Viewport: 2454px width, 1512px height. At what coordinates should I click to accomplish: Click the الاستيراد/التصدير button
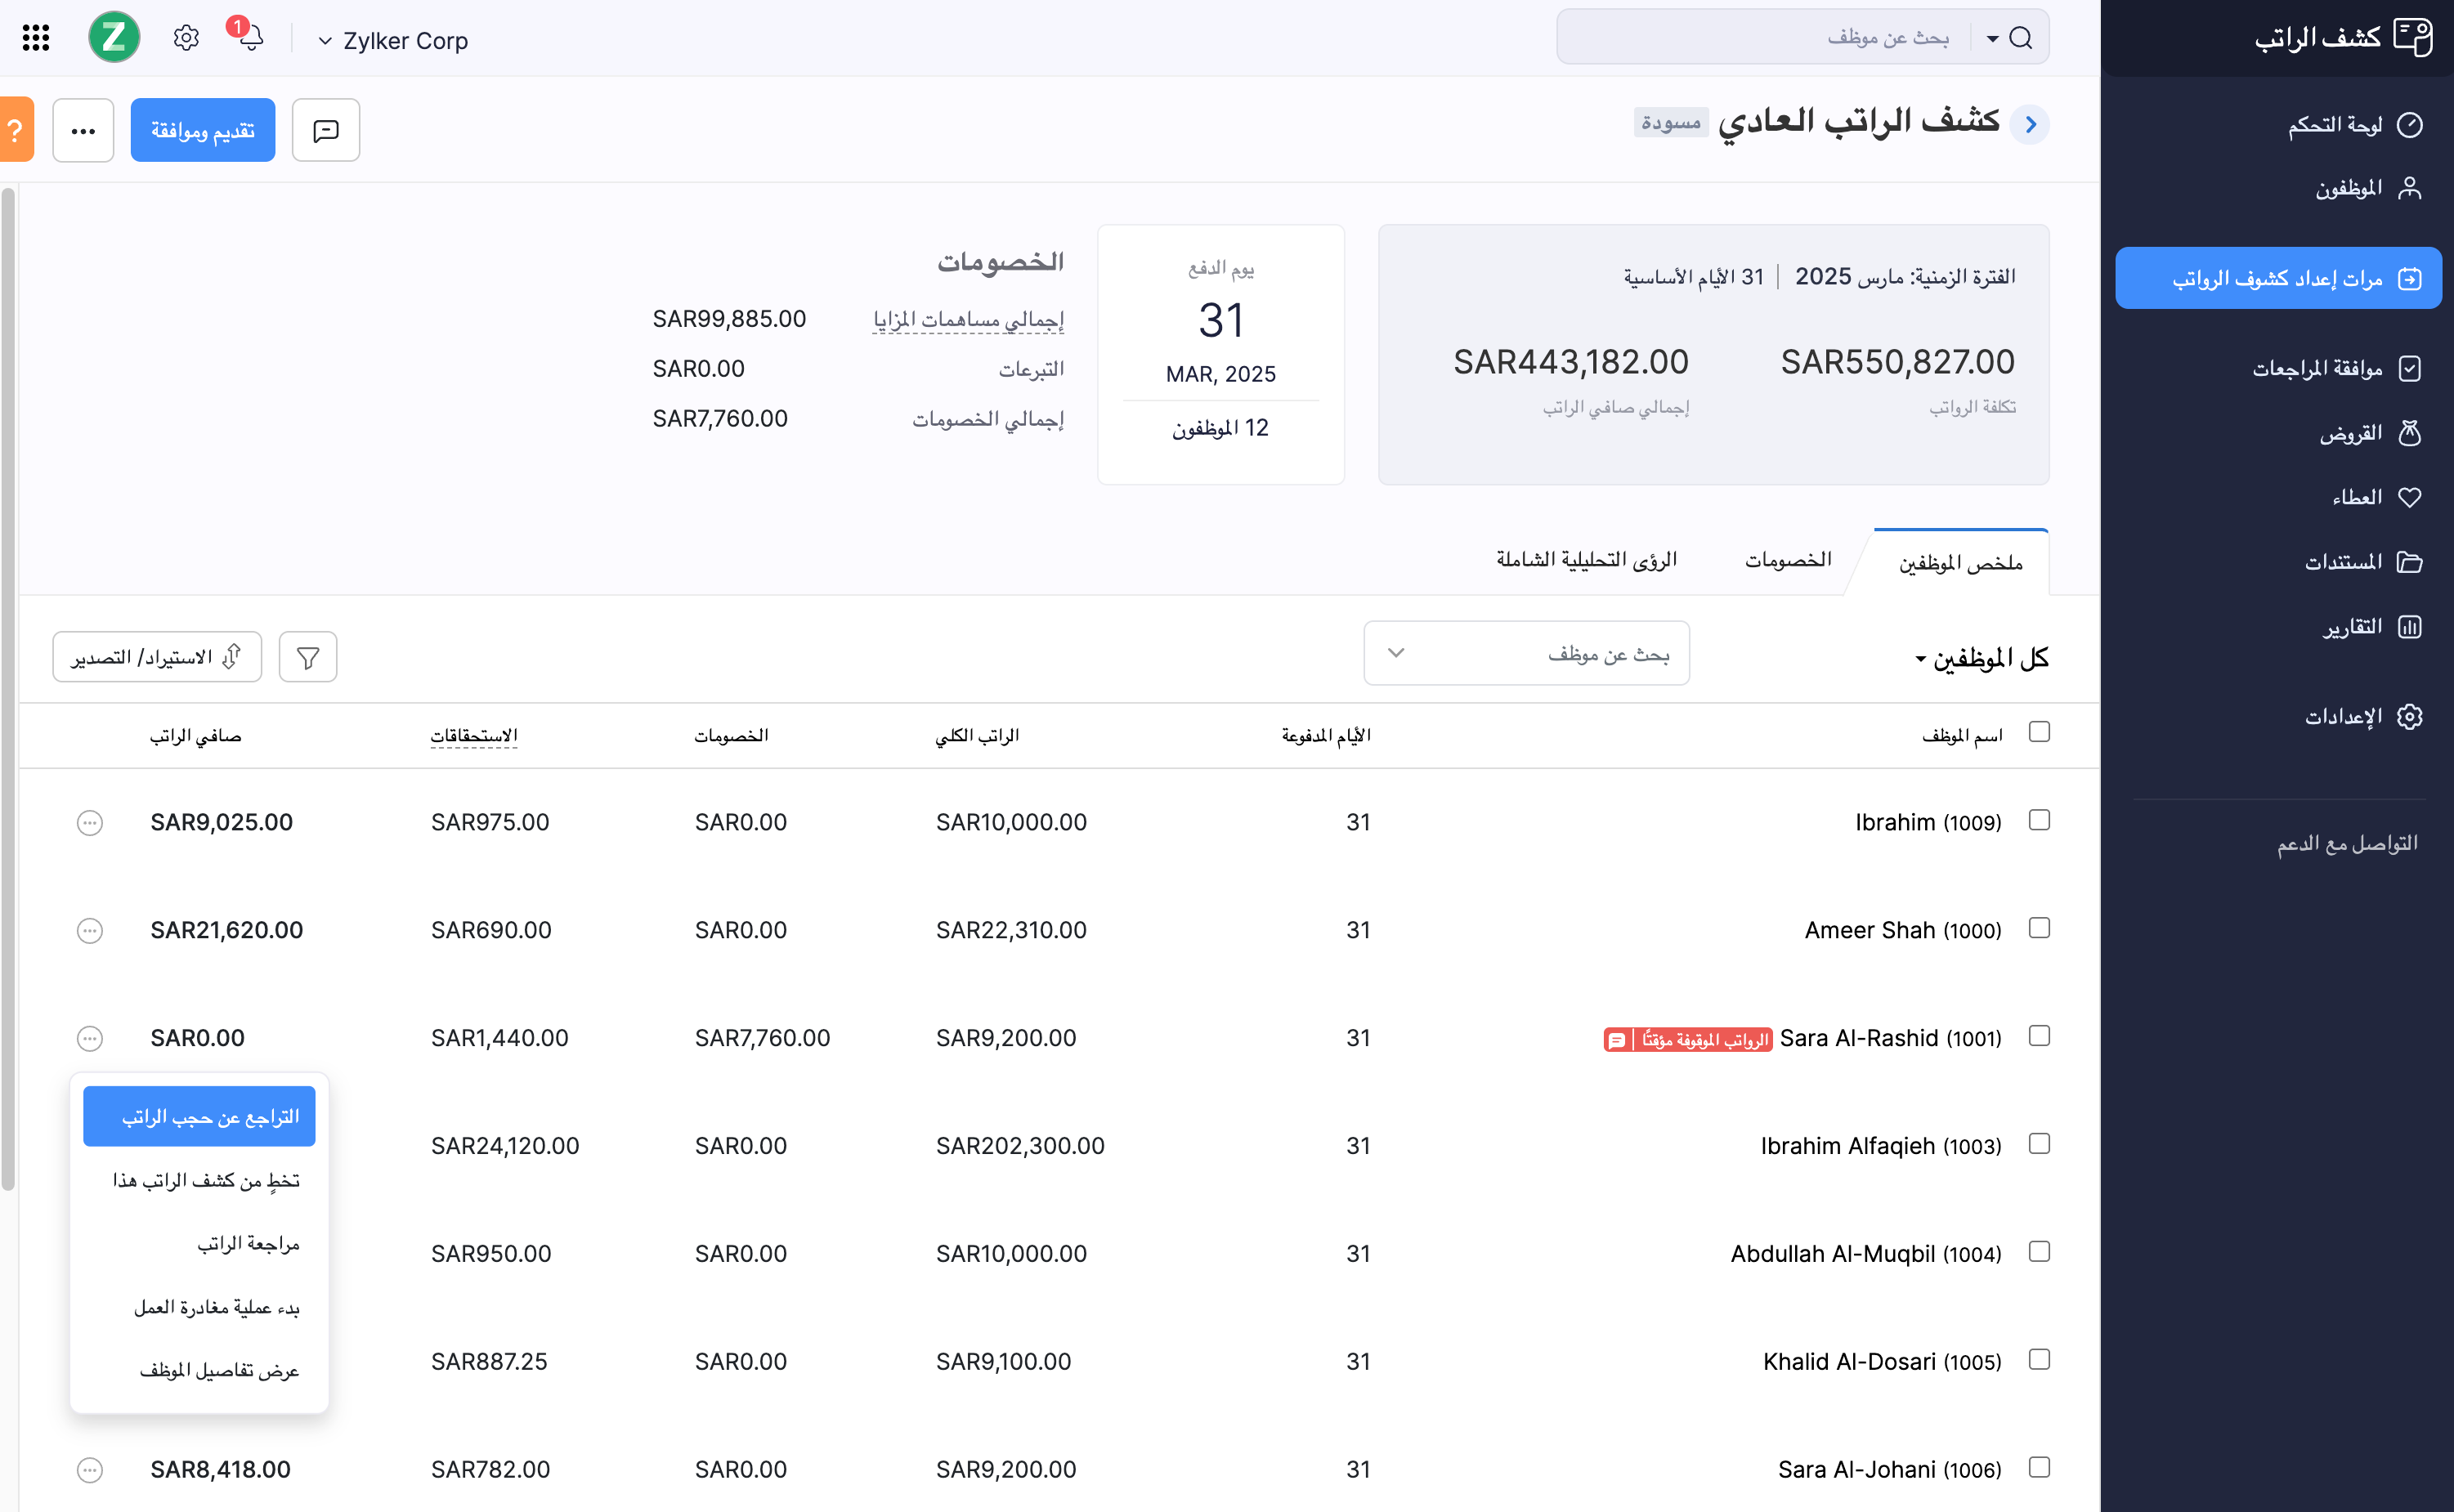coord(156,657)
